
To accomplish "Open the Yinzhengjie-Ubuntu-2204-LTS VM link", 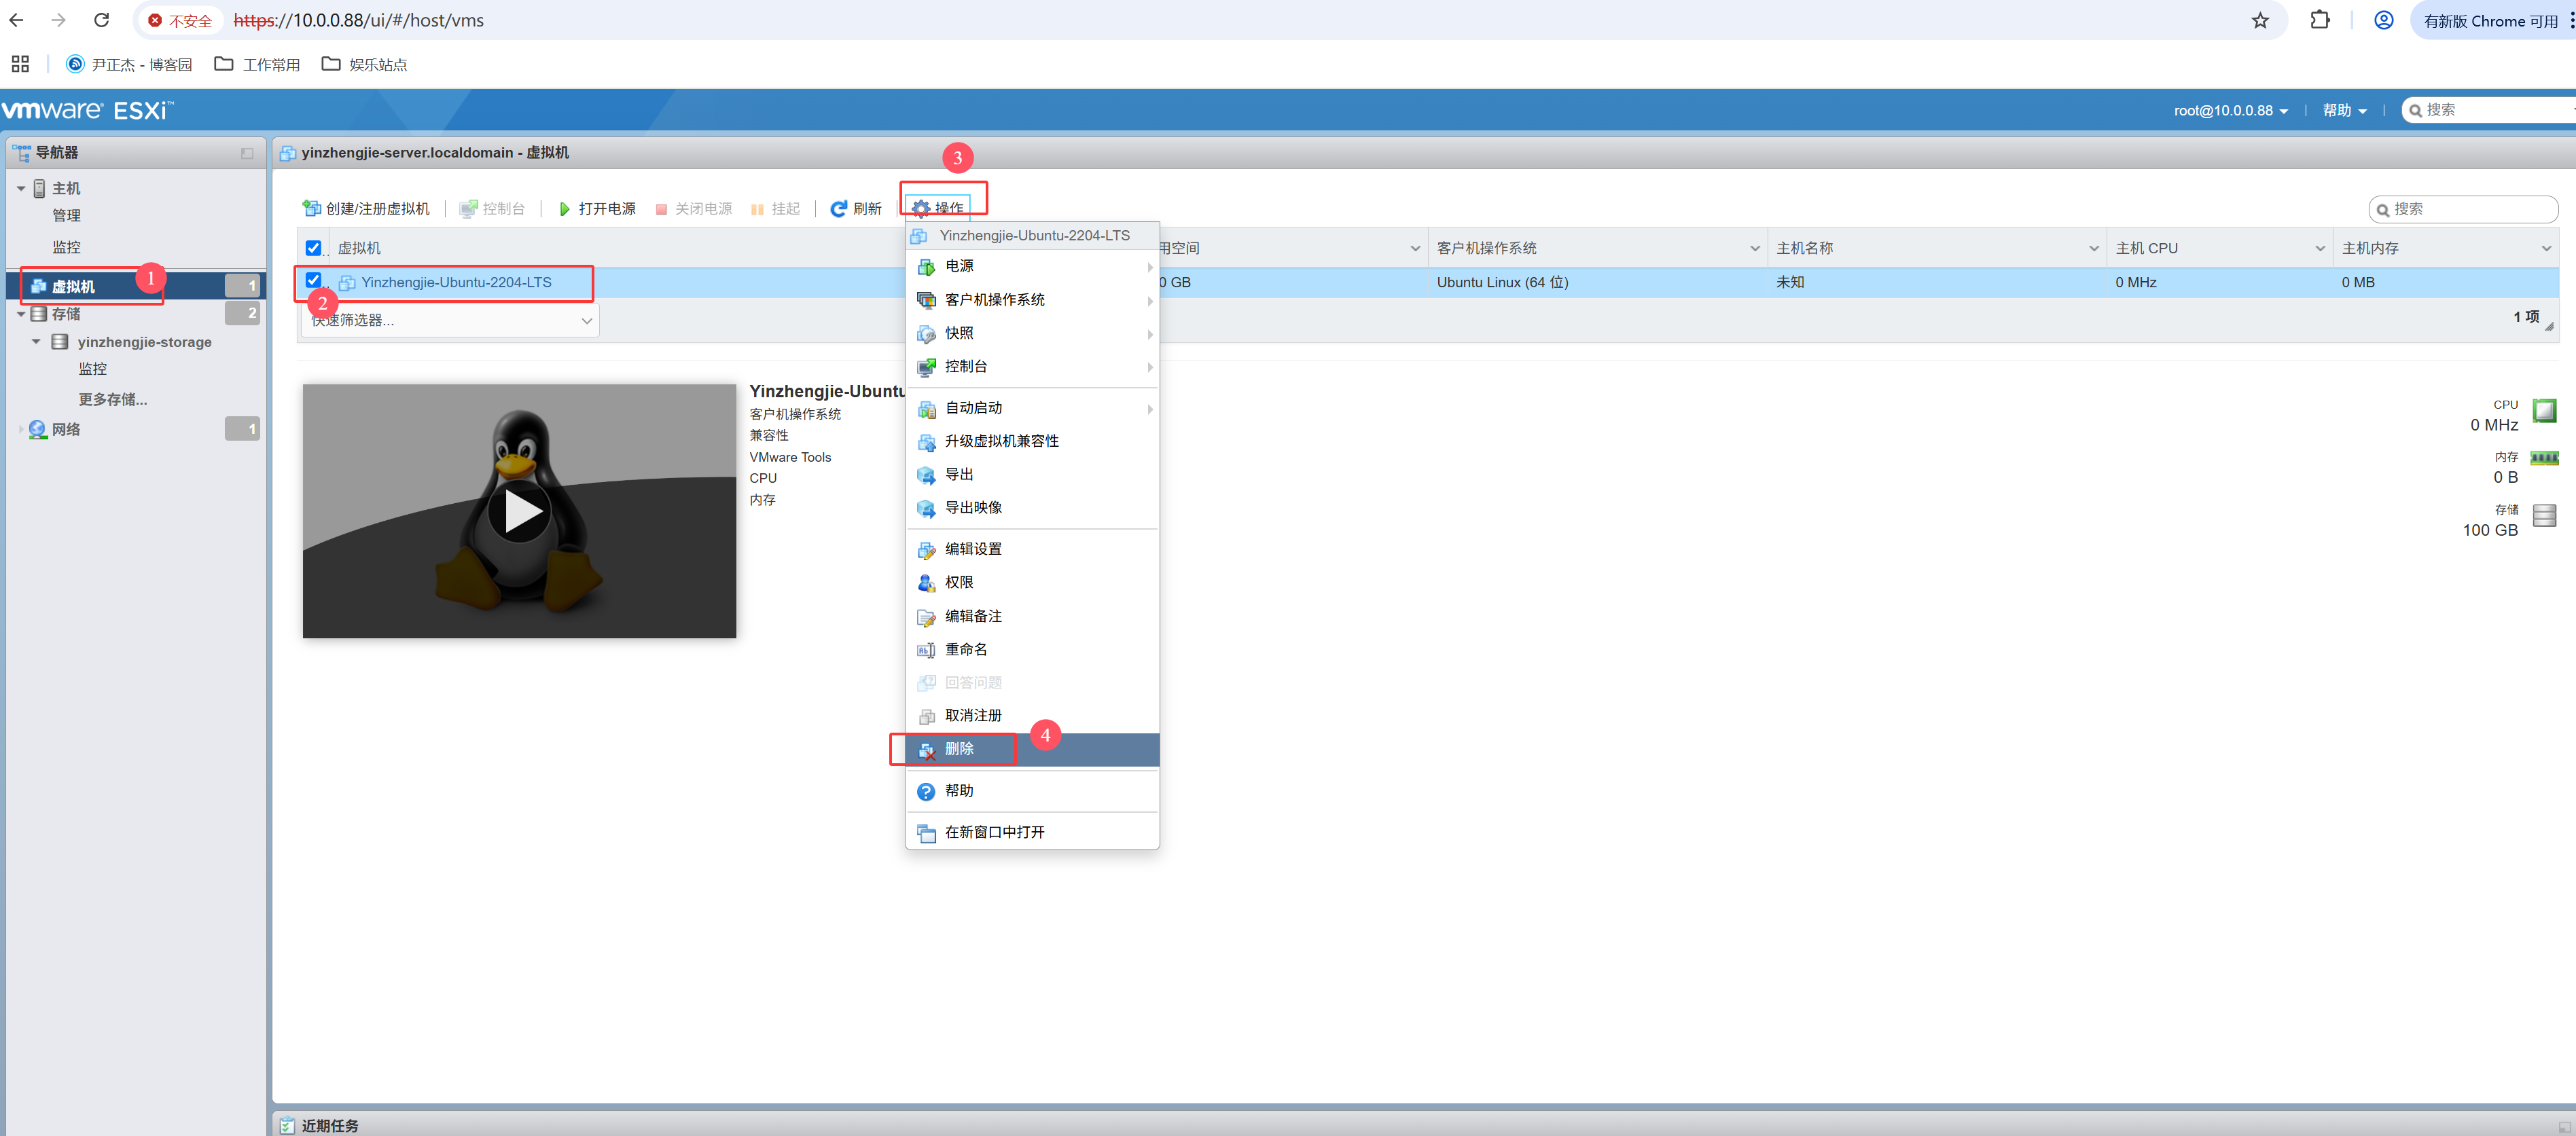I will (x=456, y=282).
